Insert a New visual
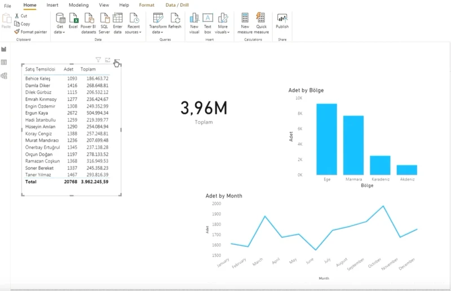Image resolution: width=451 pixels, height=291 pixels. pyautogui.click(x=194, y=24)
